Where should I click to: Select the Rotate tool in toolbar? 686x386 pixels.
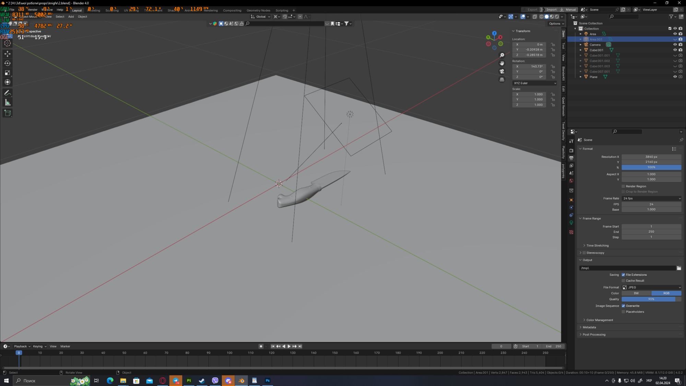point(7,63)
